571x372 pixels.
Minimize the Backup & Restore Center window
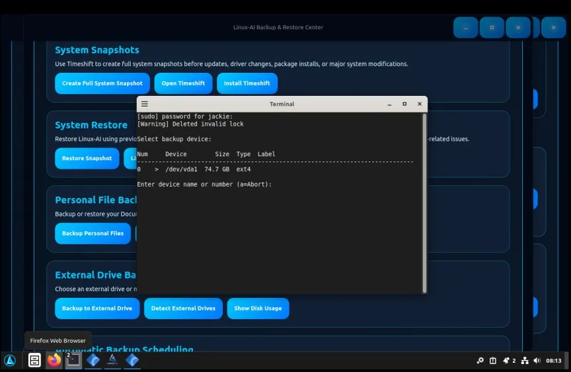[x=466, y=27]
